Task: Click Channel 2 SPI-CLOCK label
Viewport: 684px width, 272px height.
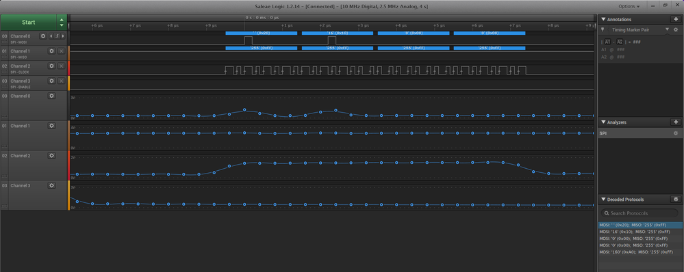Action: [20, 72]
